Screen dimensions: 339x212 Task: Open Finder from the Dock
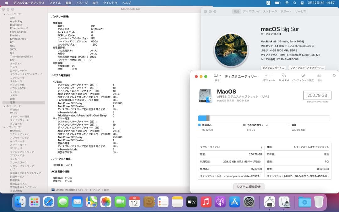(x=20, y=202)
